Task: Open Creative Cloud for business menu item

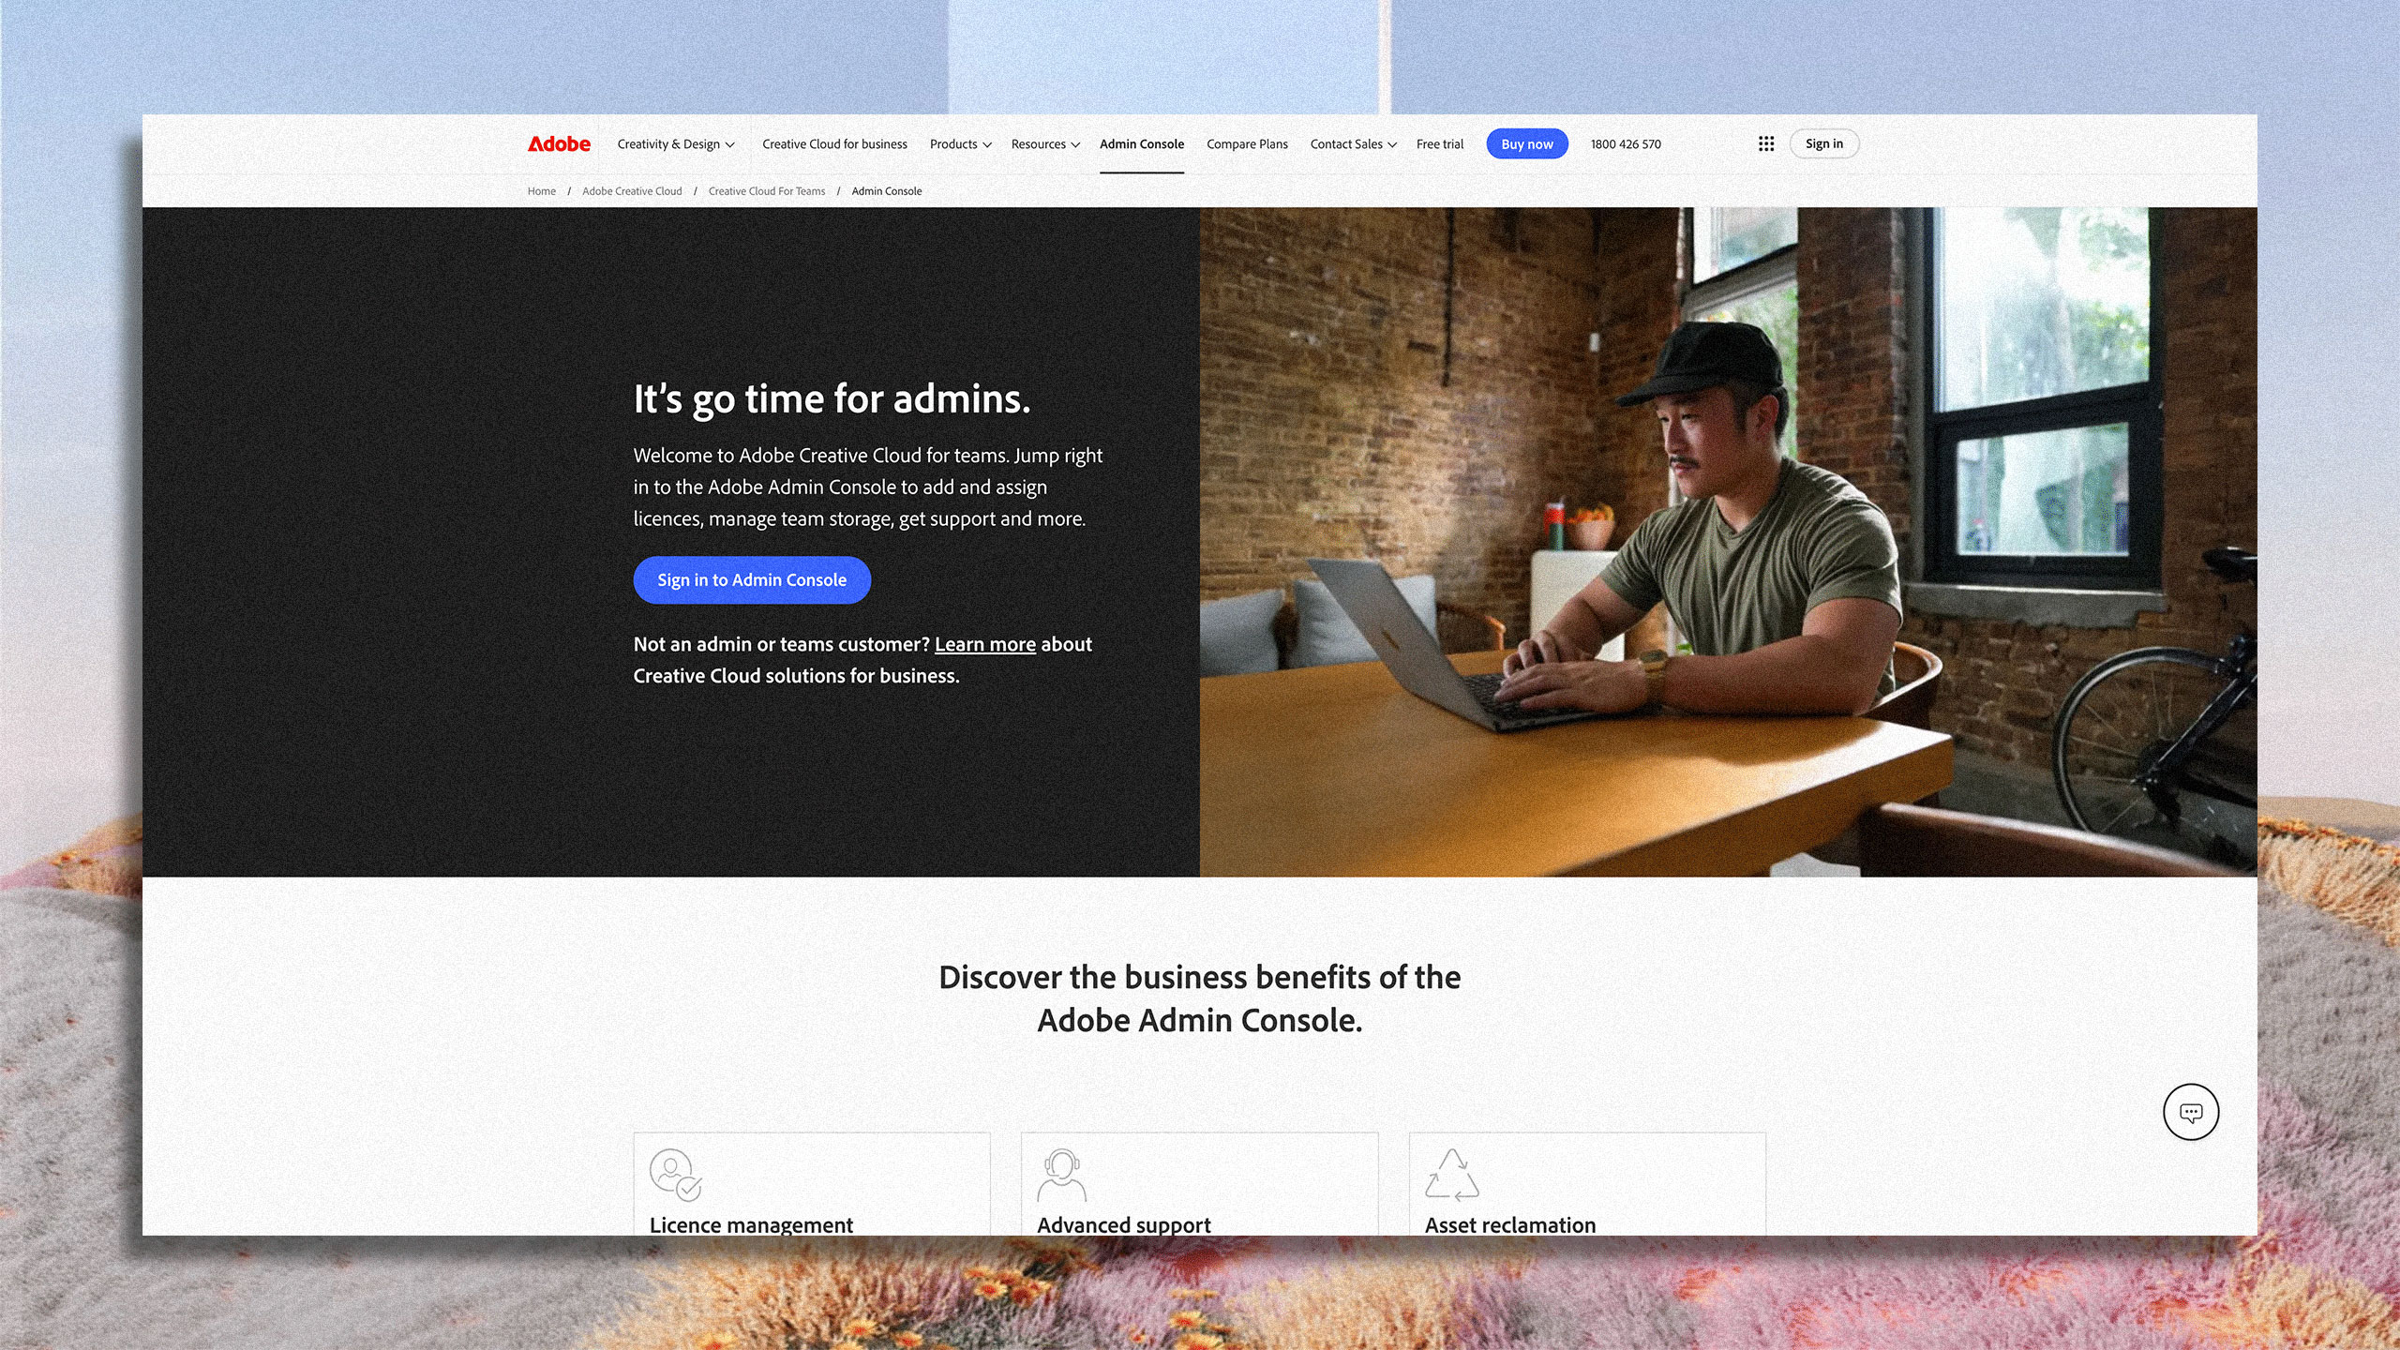Action: 834,143
